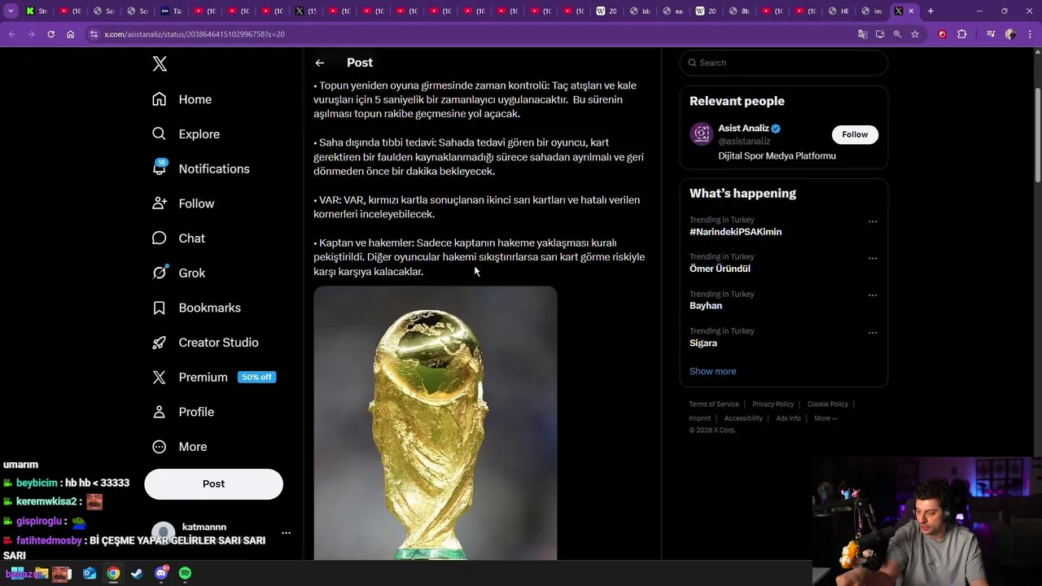Expand the footer More ··· menu

825,418
